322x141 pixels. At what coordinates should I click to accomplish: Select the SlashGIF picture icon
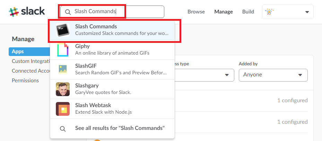(x=63, y=69)
